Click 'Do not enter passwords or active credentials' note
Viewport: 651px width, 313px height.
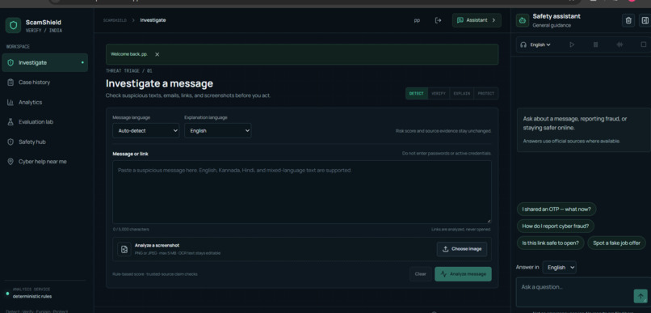click(447, 154)
